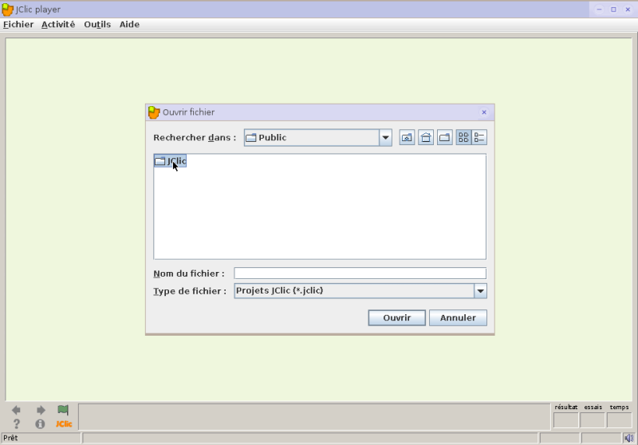The image size is (638, 445).
Task: Open the Outils menu
Action: click(97, 25)
